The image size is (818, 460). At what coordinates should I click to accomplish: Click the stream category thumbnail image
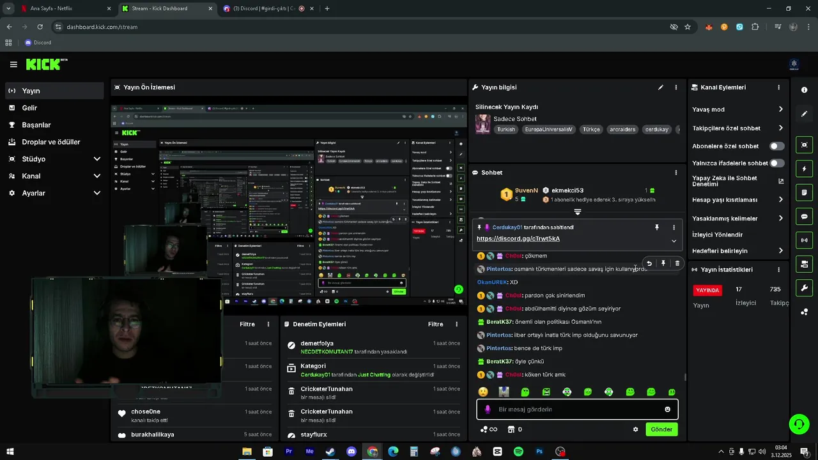pyautogui.click(x=482, y=124)
